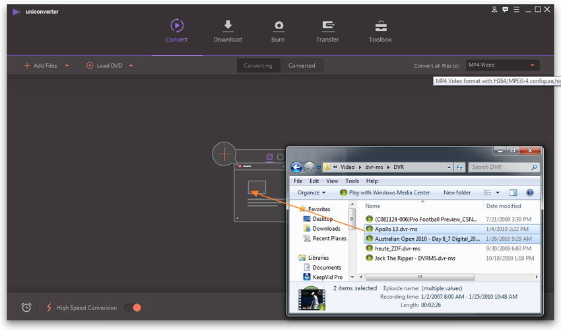
Task: Click the New folder button
Action: tap(457, 193)
